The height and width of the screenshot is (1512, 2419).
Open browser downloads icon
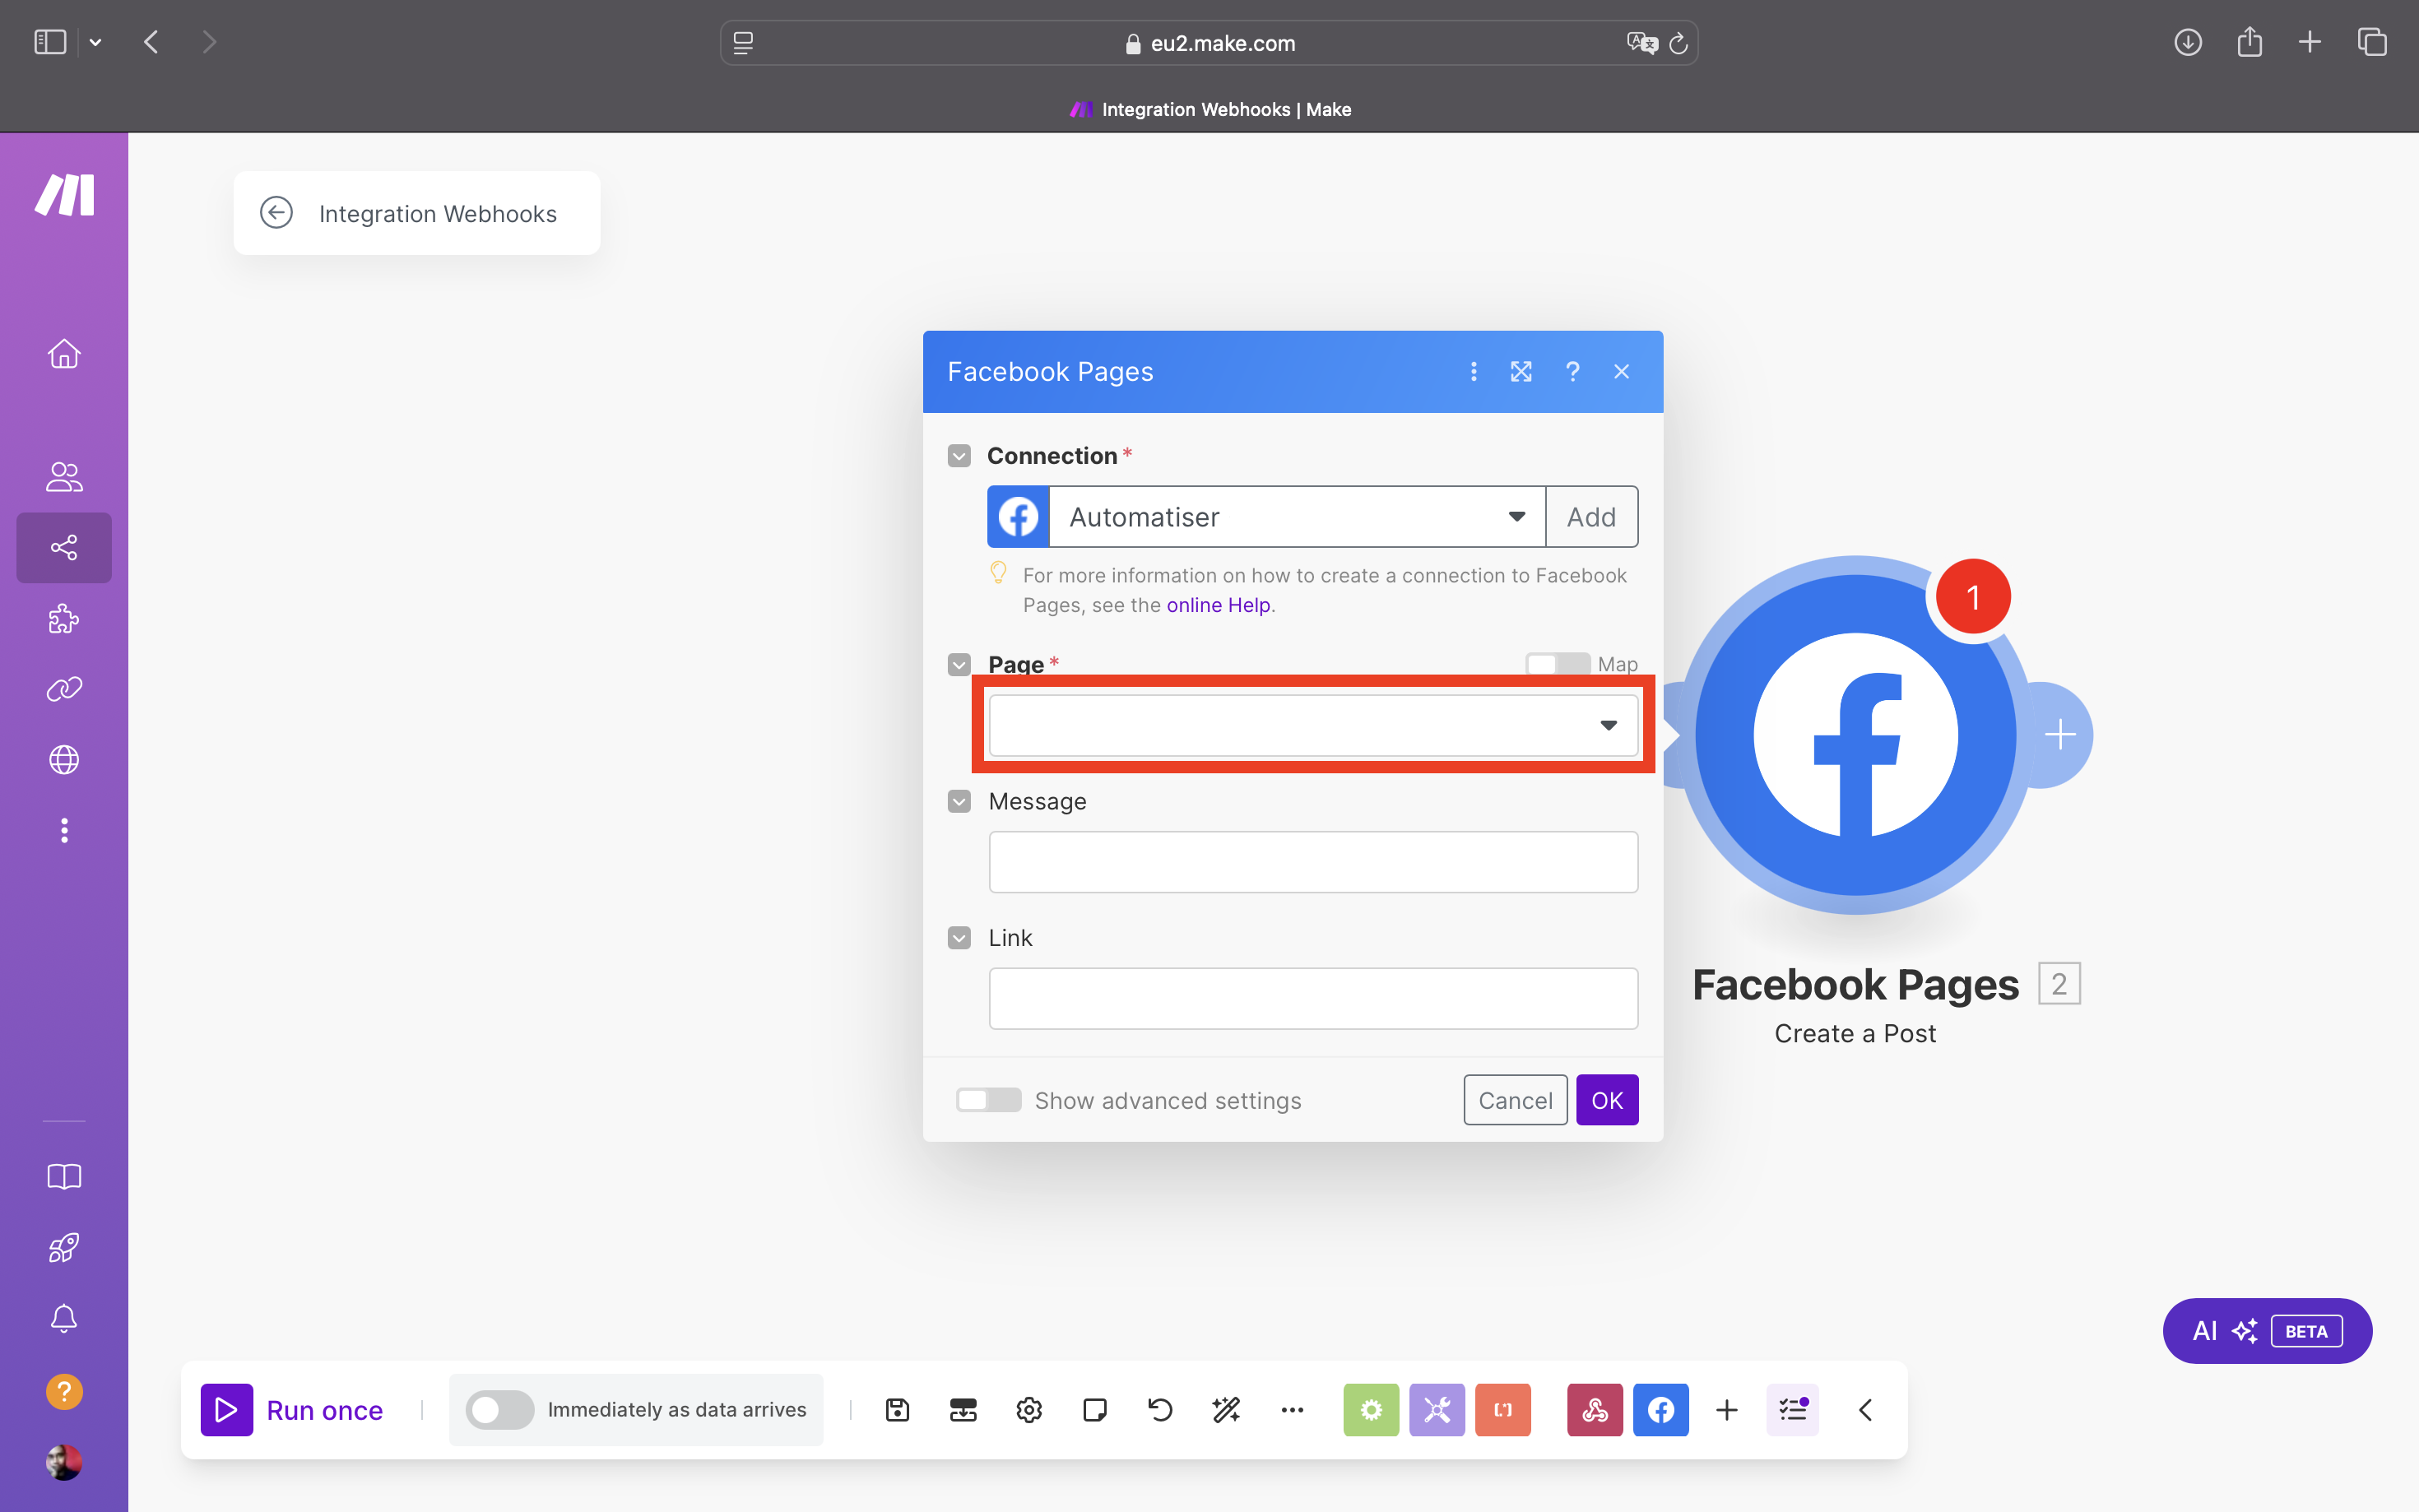pos(2188,42)
